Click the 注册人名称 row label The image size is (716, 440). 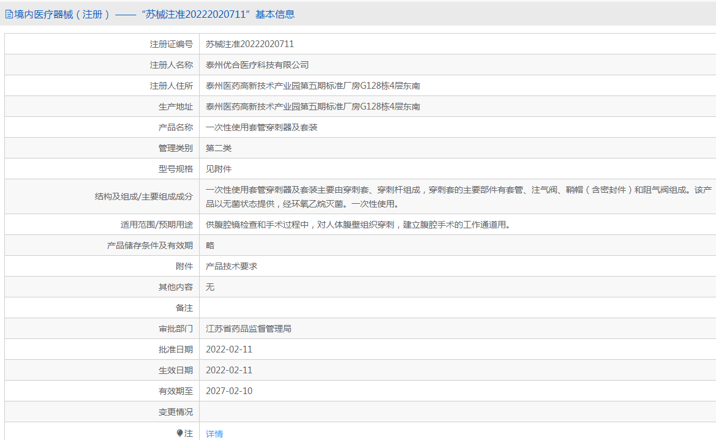[x=171, y=65]
